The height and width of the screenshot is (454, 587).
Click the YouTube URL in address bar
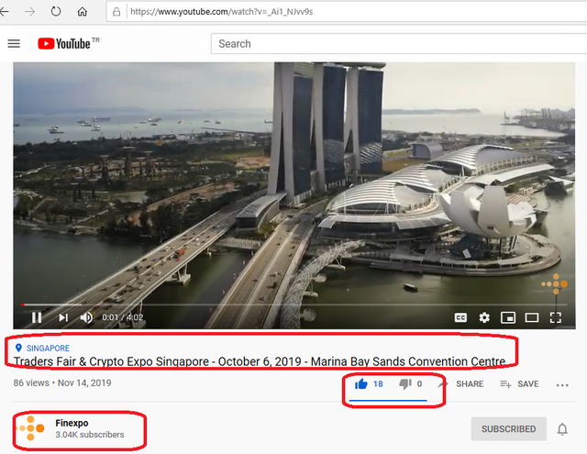(222, 12)
